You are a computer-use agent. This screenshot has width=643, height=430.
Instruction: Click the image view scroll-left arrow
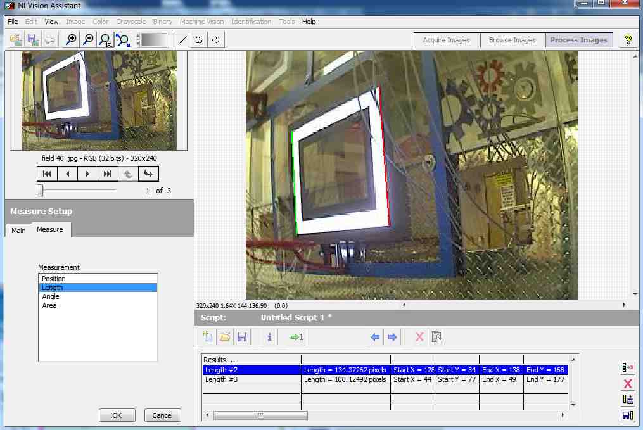coord(404,305)
